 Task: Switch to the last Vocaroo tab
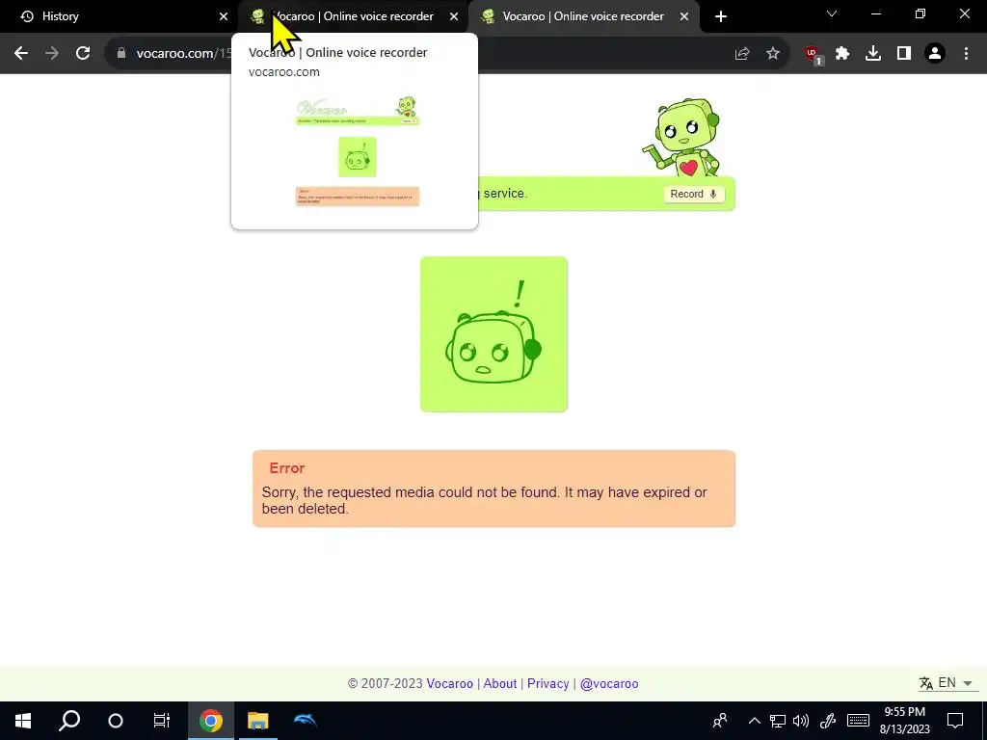coord(583,16)
